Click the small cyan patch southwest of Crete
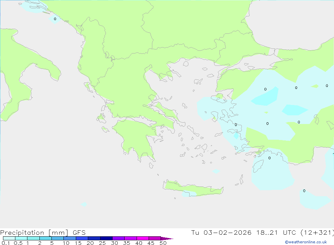This screenshot has height=245, width=334. coord(84,204)
